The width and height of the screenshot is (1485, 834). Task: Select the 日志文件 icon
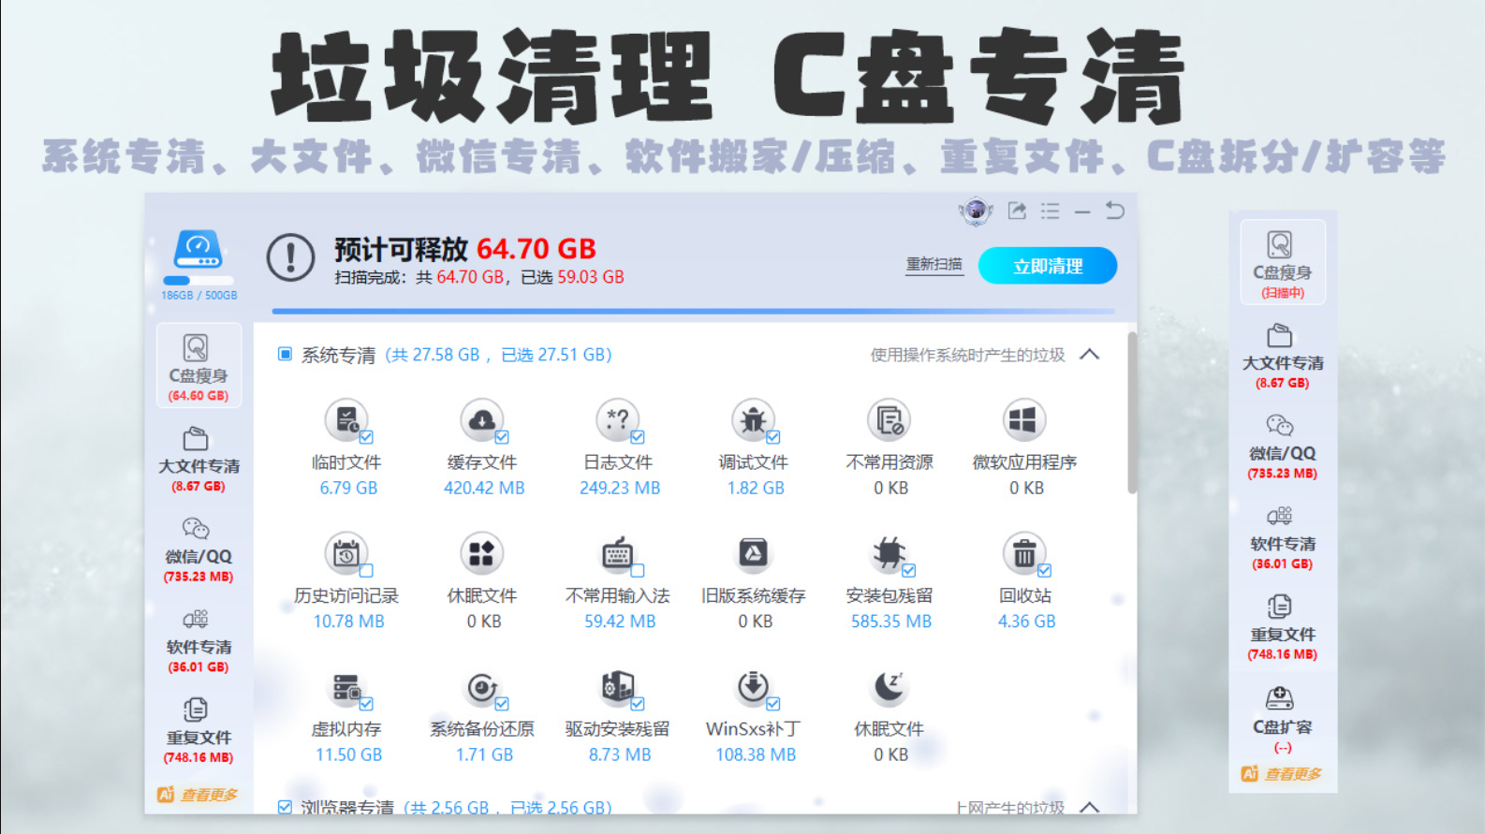pos(618,420)
